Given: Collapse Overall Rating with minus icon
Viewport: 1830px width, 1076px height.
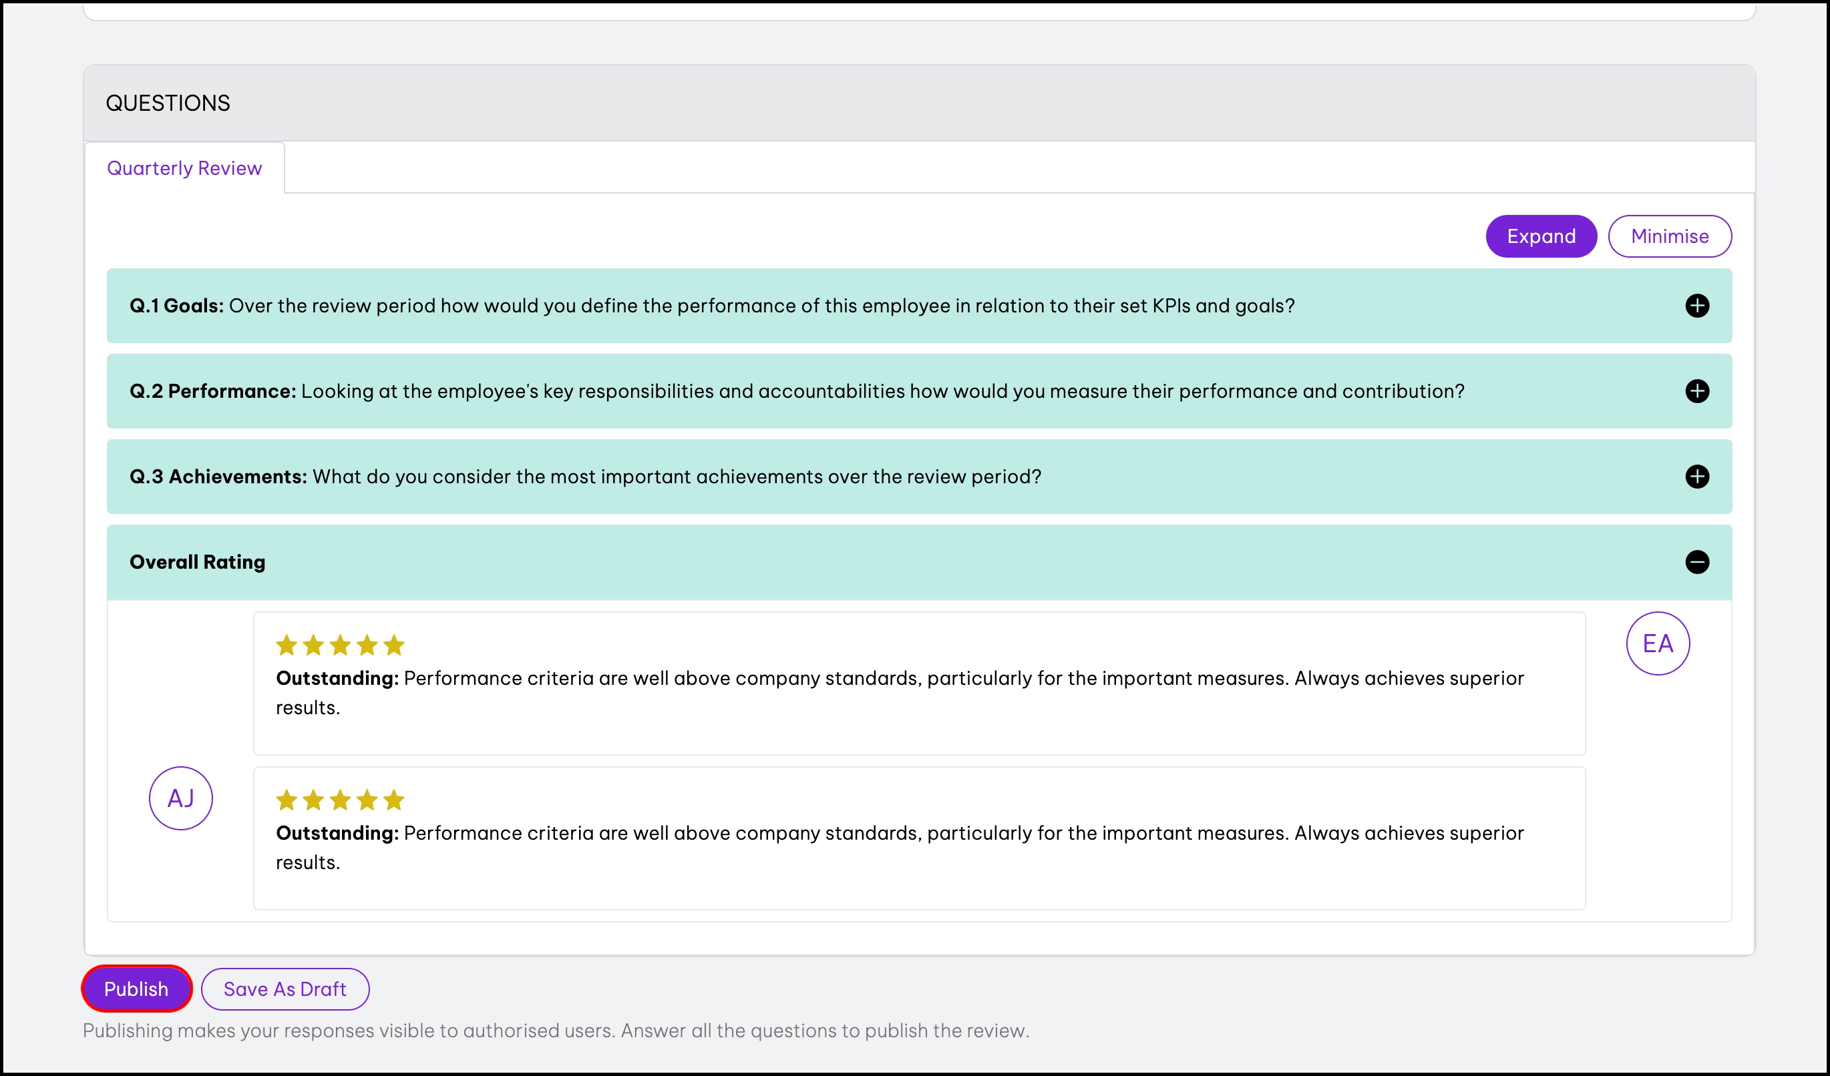Looking at the screenshot, I should pyautogui.click(x=1696, y=561).
